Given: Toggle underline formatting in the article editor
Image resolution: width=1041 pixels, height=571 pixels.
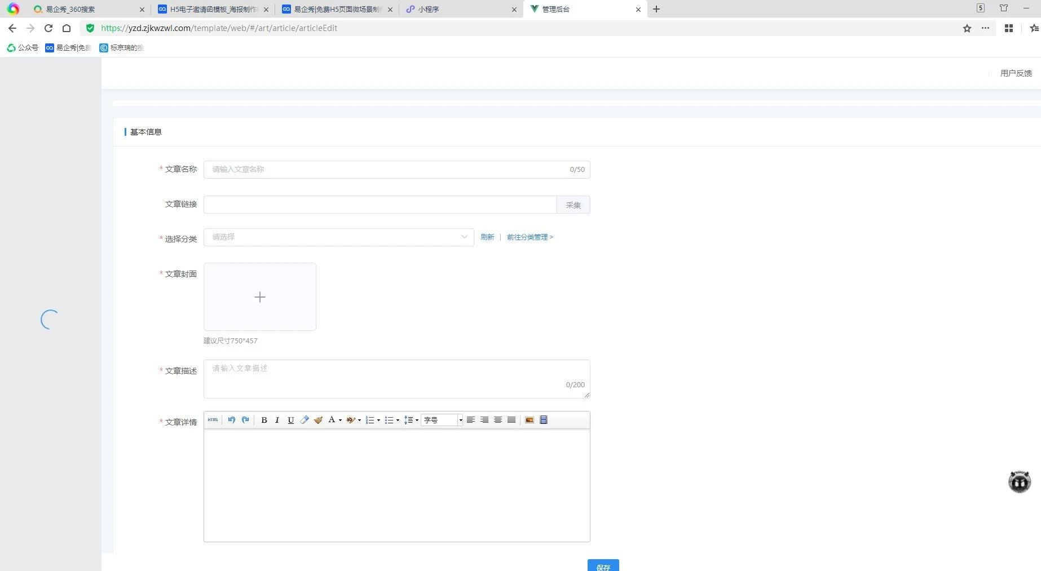Looking at the screenshot, I should 290,420.
